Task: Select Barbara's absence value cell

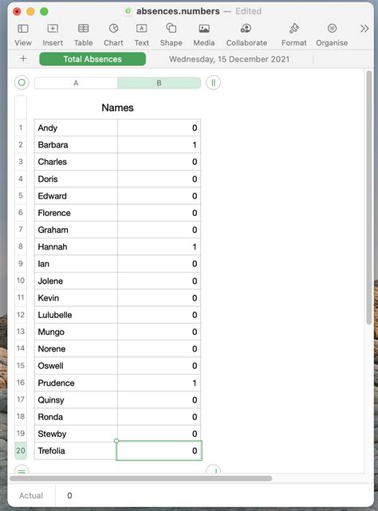Action: [159, 145]
